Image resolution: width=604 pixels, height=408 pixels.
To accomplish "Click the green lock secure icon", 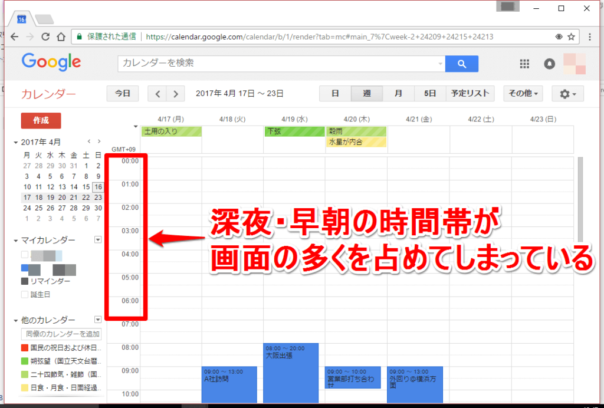I will 80,37.
